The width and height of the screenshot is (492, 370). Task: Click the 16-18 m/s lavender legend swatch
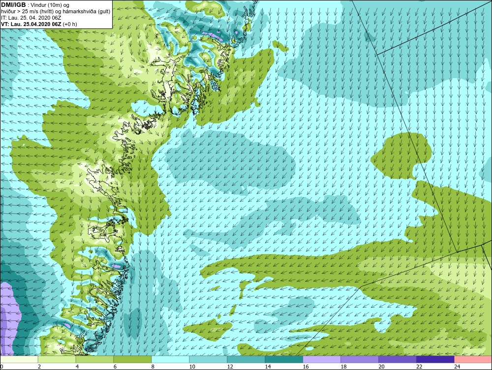(x=322, y=359)
